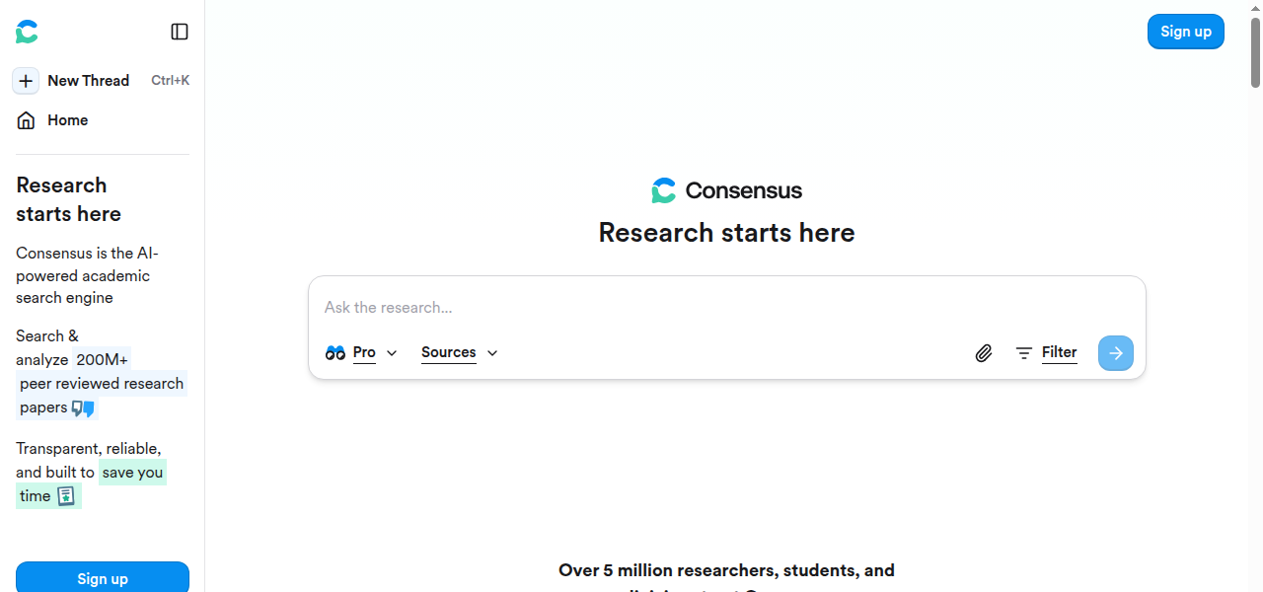Click the highlighted 200M+ papers link
This screenshot has width=1263, height=592.
pos(101,359)
